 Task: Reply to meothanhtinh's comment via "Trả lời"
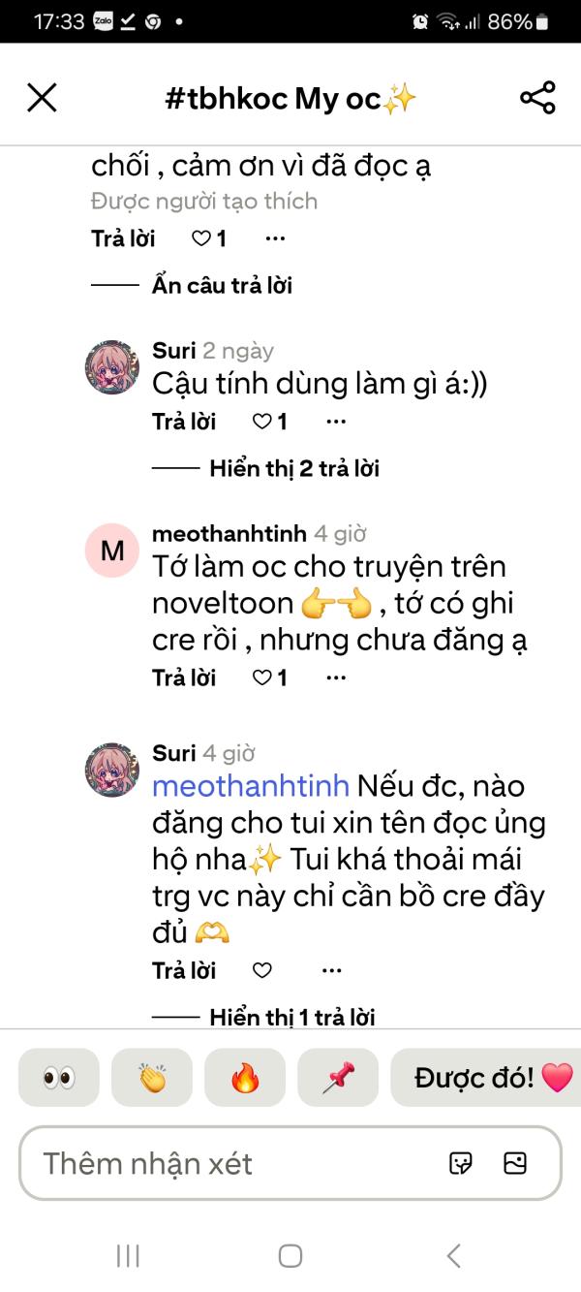(x=184, y=678)
